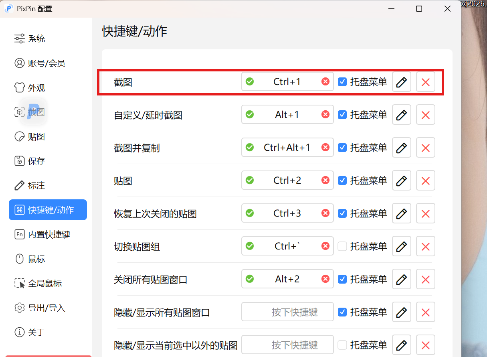
Task: Uncheck 托盘菜单 for 截图并复制
Action: [342, 148]
